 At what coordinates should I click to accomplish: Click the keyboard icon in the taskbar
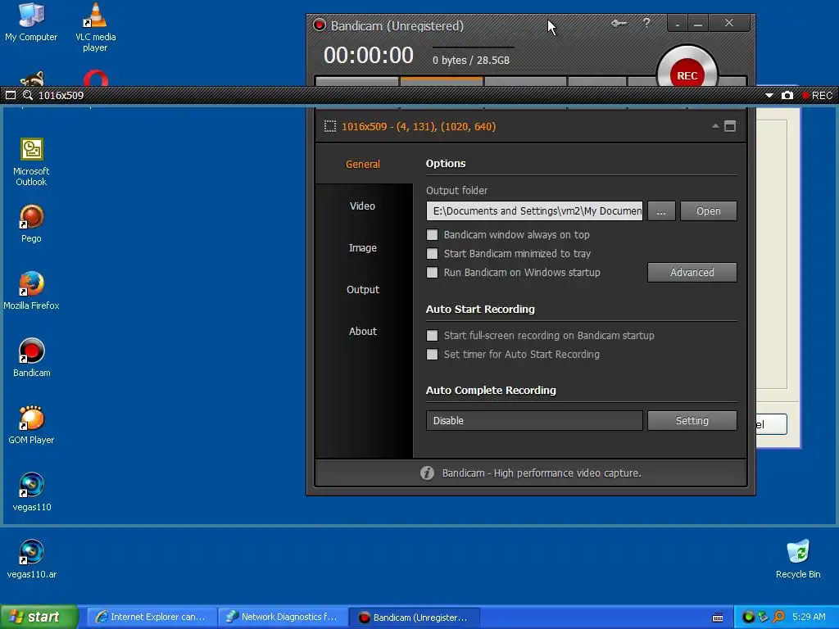click(x=718, y=618)
